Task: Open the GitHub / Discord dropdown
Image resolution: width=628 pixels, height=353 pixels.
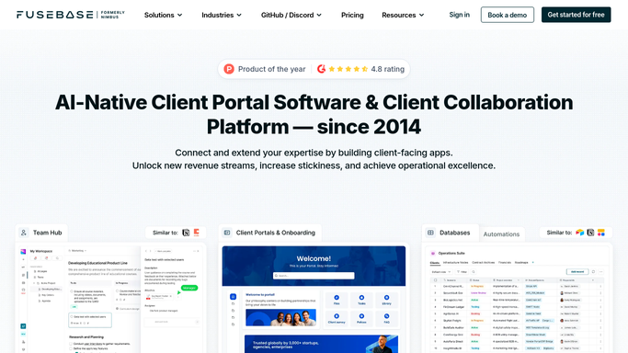Action: pos(291,15)
